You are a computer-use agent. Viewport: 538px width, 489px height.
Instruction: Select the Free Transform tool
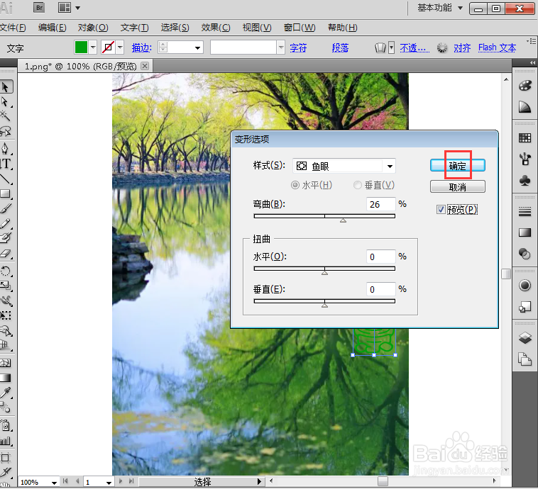(5, 315)
